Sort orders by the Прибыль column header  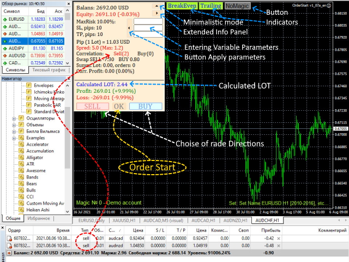click(x=270, y=230)
